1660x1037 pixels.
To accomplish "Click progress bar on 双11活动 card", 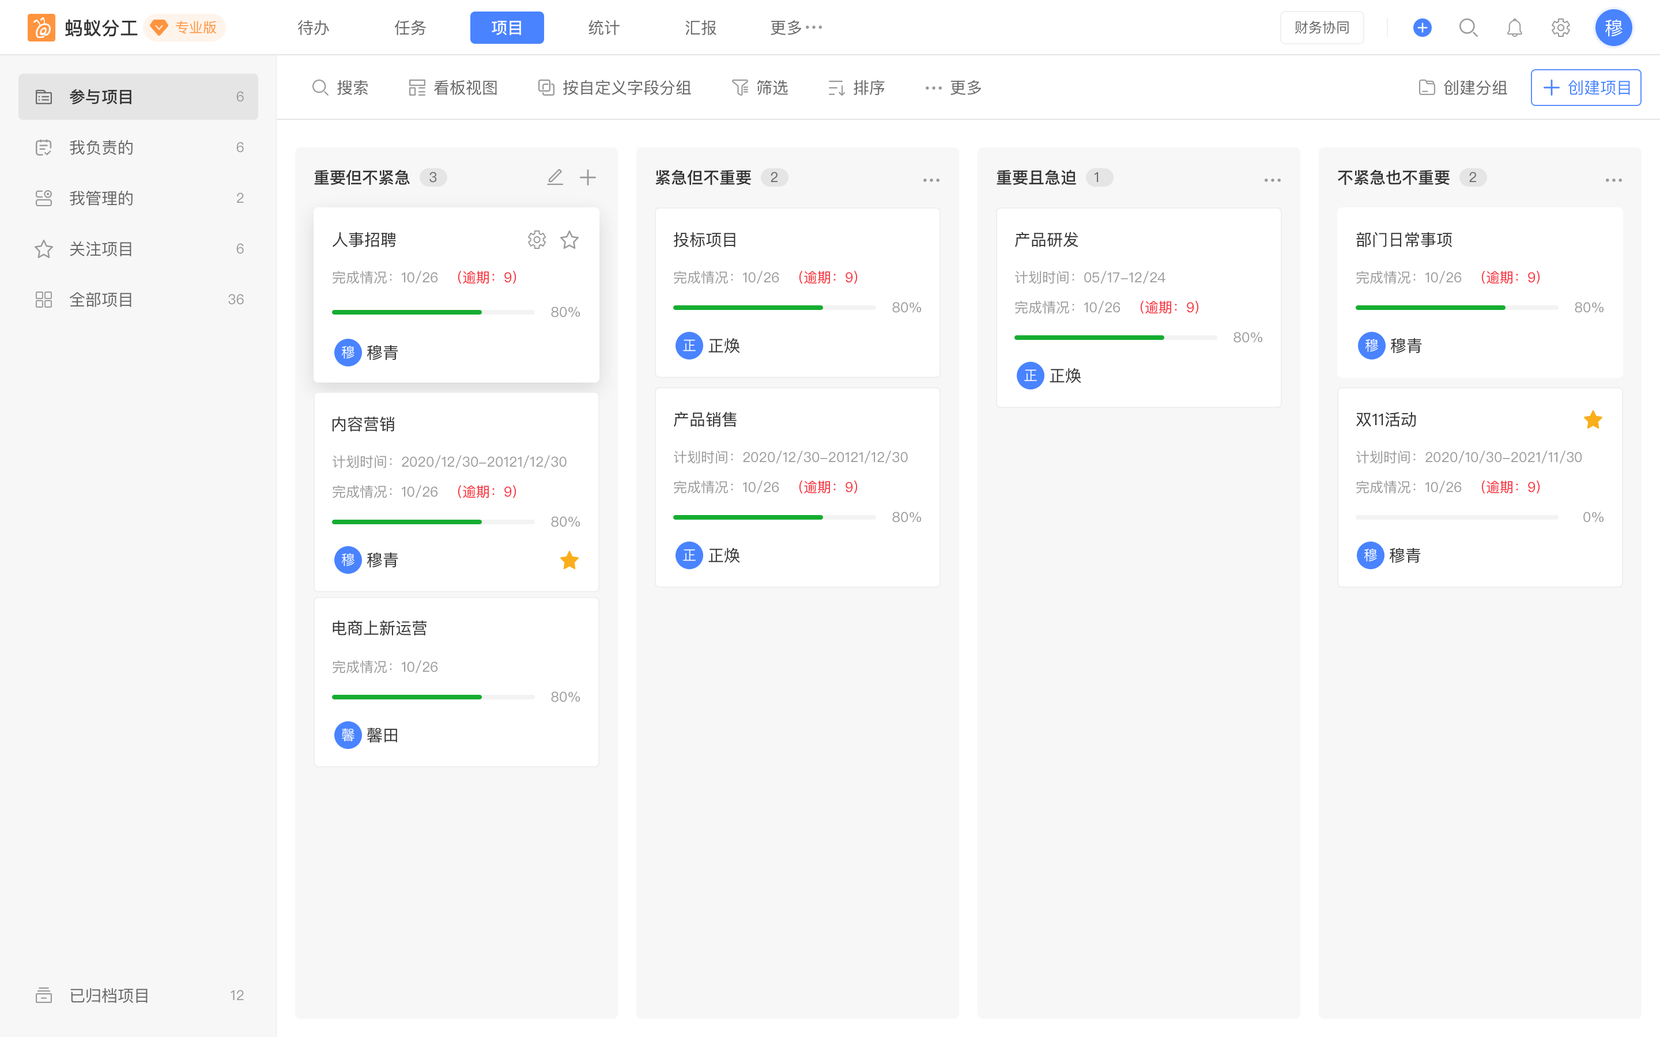I will point(1457,517).
